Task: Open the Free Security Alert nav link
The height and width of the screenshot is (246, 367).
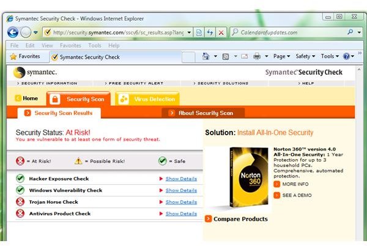Action: click(x=134, y=83)
